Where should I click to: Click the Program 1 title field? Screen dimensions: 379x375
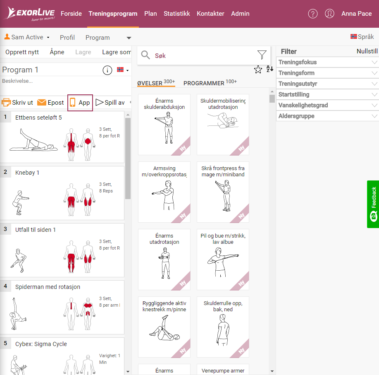(51, 70)
